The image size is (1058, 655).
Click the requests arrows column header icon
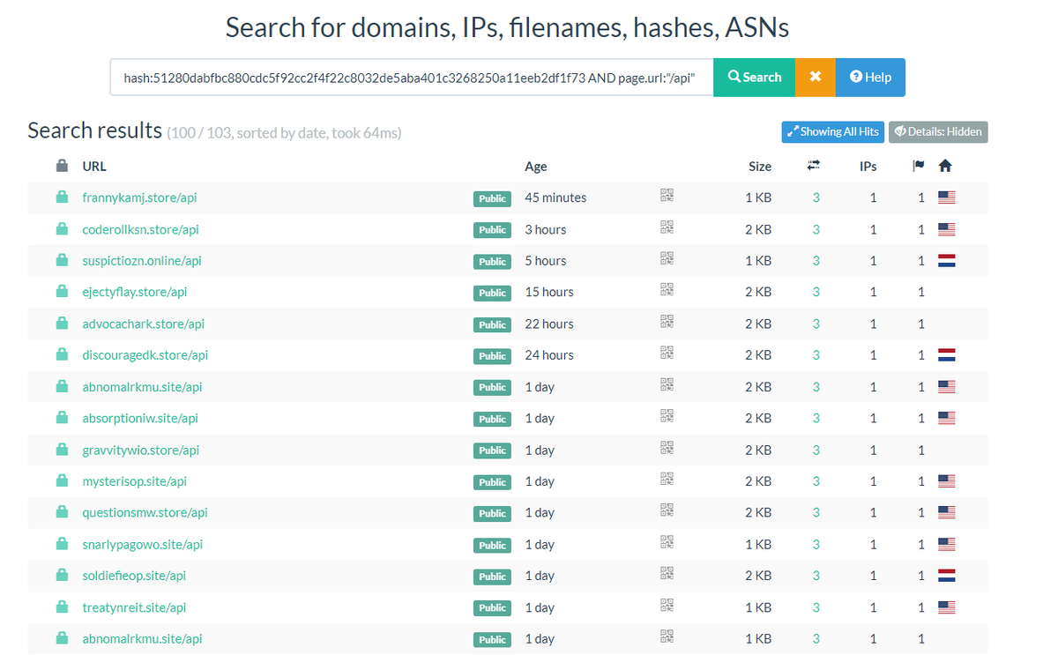(814, 165)
